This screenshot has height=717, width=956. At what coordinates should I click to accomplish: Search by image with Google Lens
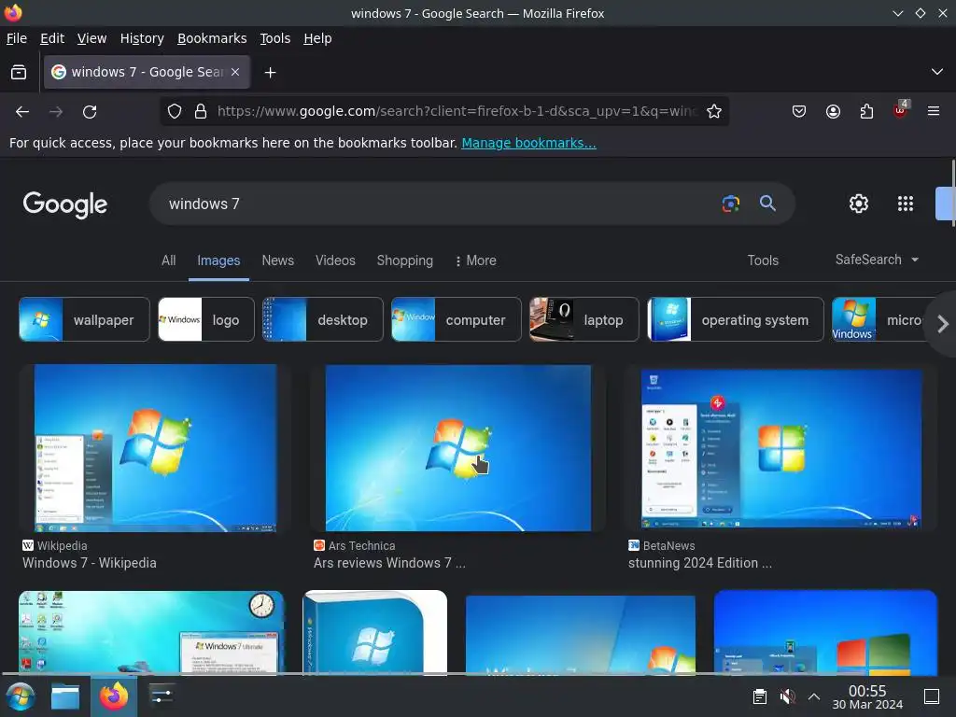[x=730, y=204]
